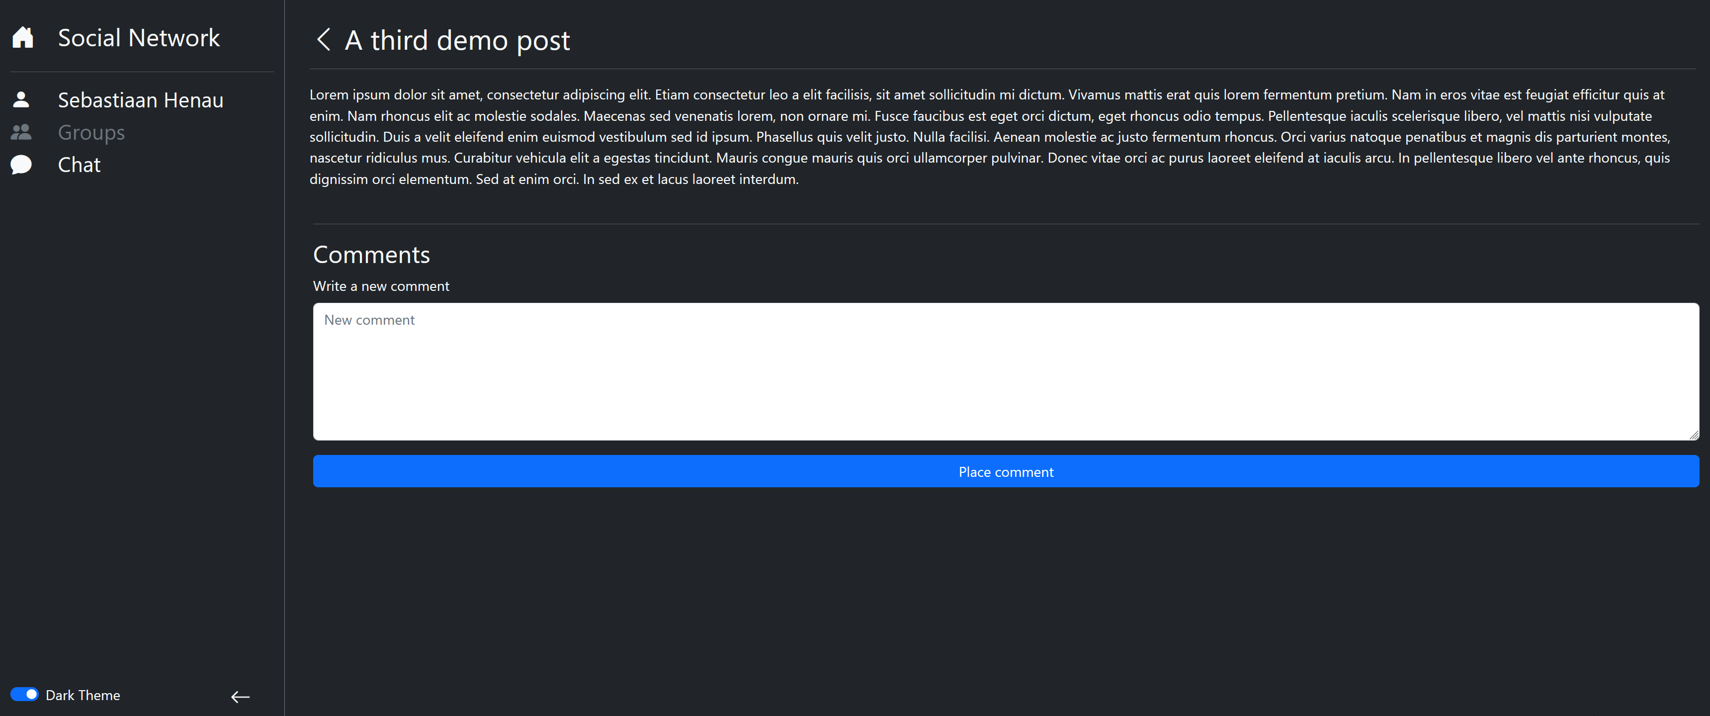
Task: Click the divider line above Comments
Action: (1005, 224)
